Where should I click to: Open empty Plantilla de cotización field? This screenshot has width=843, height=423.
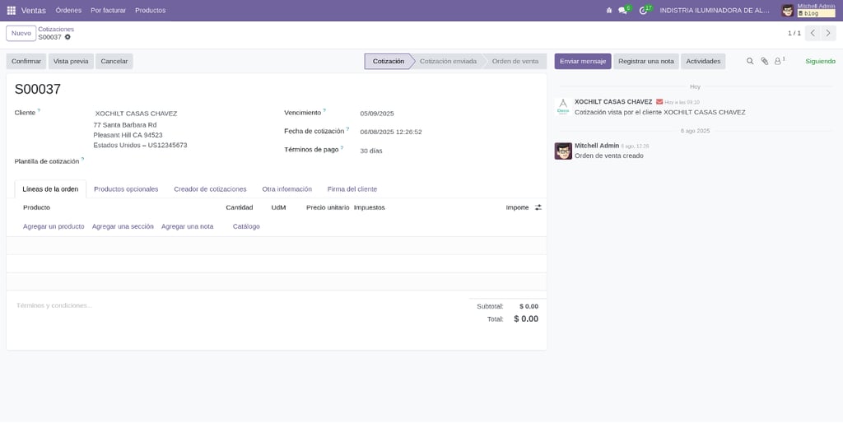183,161
